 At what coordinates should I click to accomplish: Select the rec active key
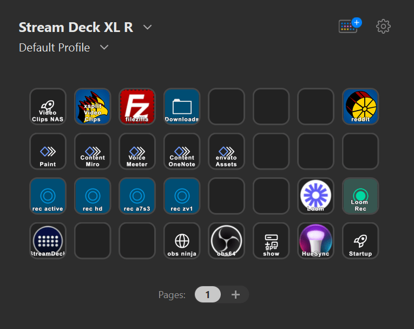[x=48, y=196]
